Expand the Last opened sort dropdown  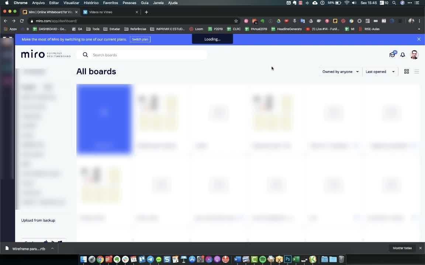(380, 72)
